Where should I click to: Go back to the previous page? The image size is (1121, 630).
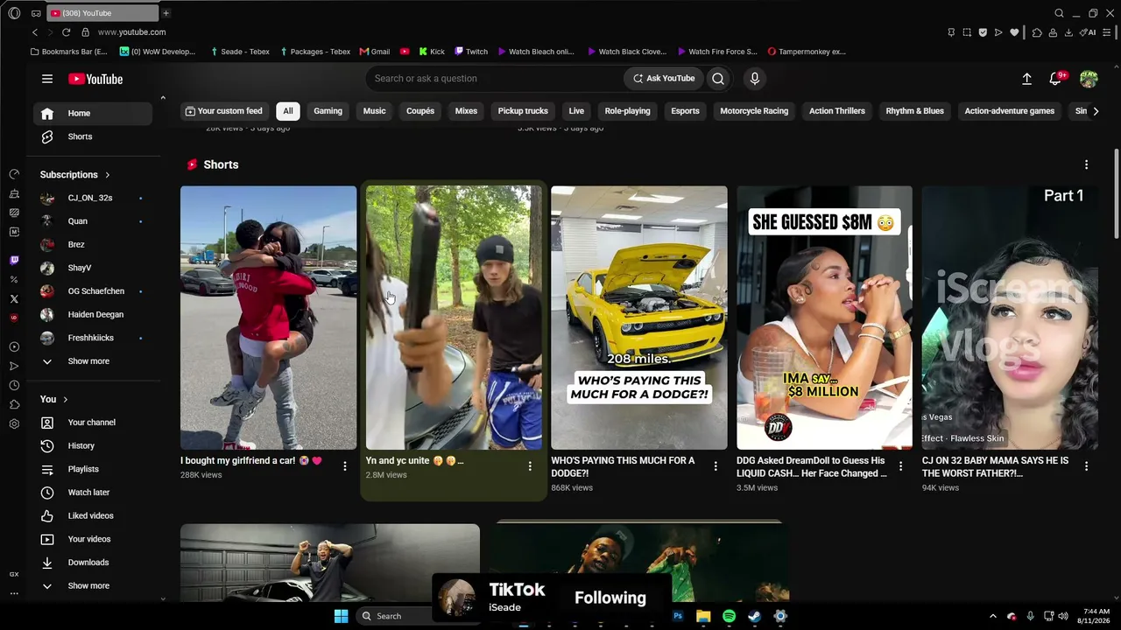(35, 32)
